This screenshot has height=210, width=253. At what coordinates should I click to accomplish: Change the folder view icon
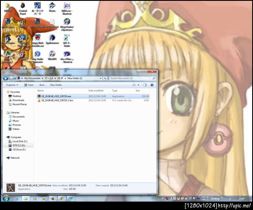click(134, 85)
